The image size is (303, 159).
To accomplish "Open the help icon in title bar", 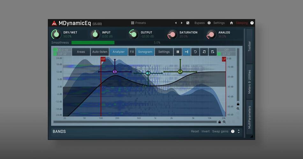I will click(252, 23).
